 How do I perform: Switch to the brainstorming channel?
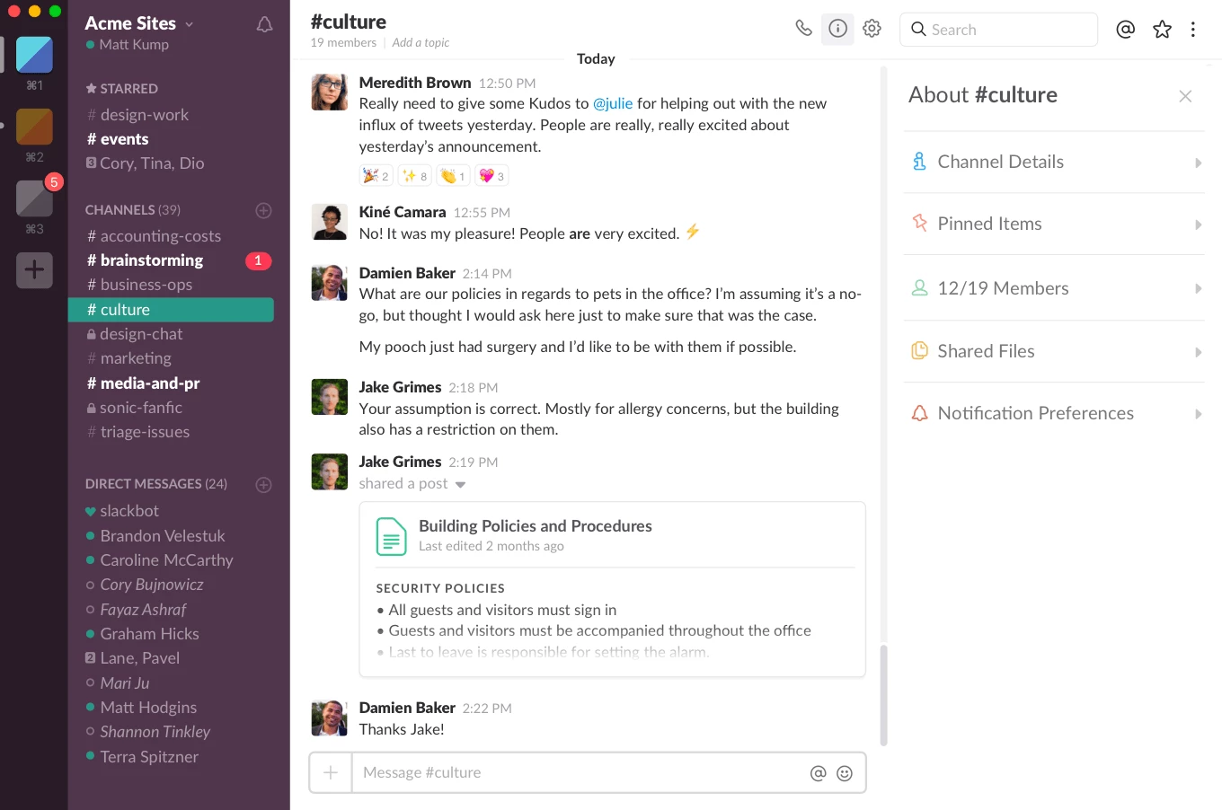(151, 260)
